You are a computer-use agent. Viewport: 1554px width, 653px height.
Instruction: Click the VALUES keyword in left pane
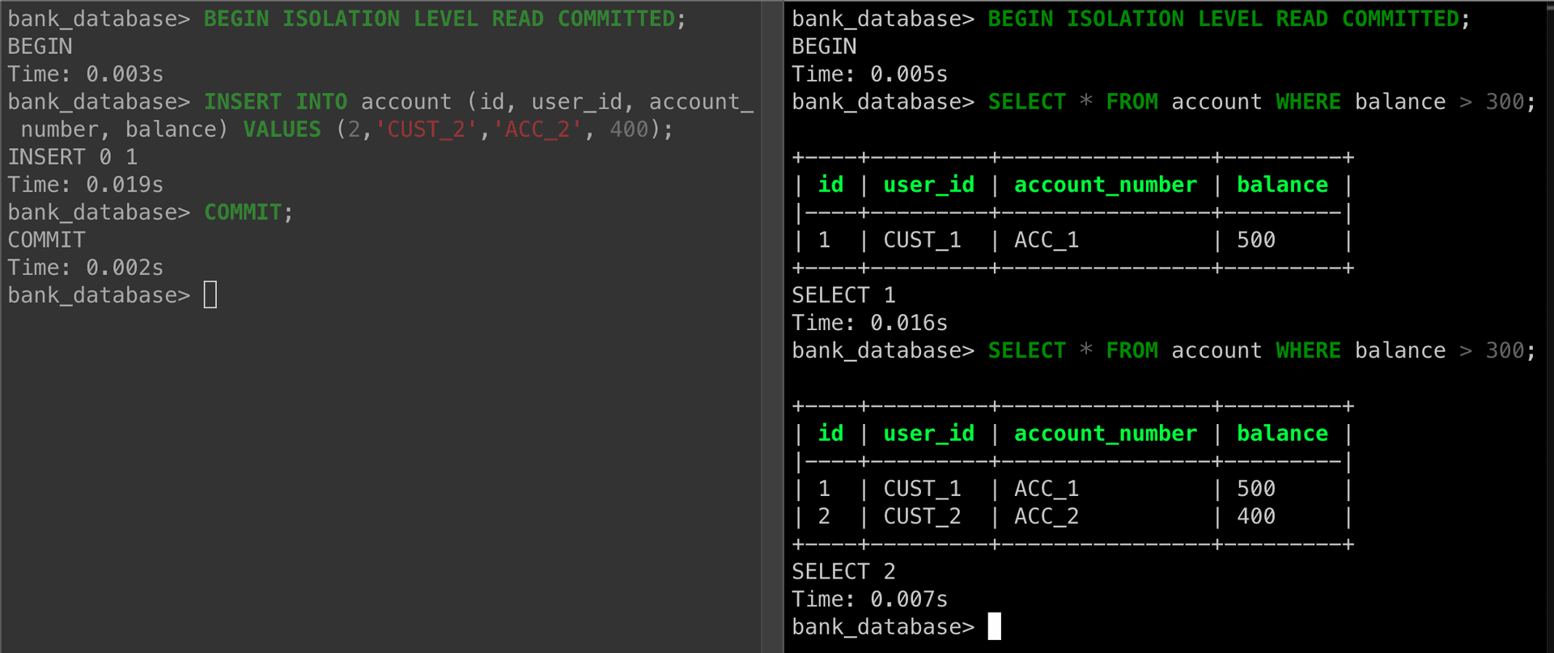click(282, 129)
